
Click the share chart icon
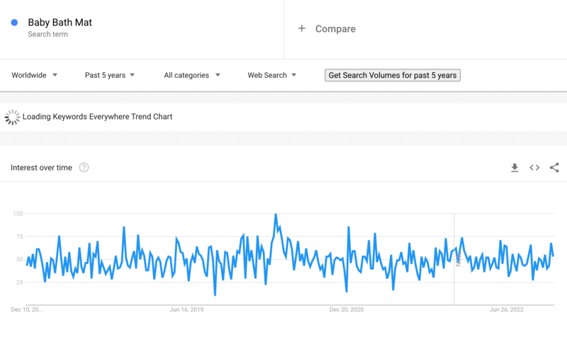(x=554, y=168)
